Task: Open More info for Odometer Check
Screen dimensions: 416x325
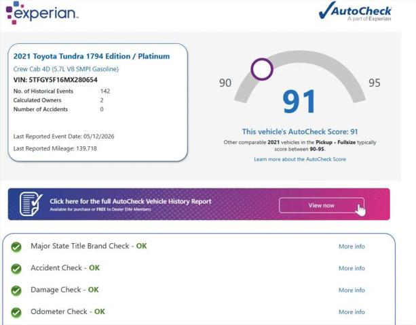Action: 352,312
